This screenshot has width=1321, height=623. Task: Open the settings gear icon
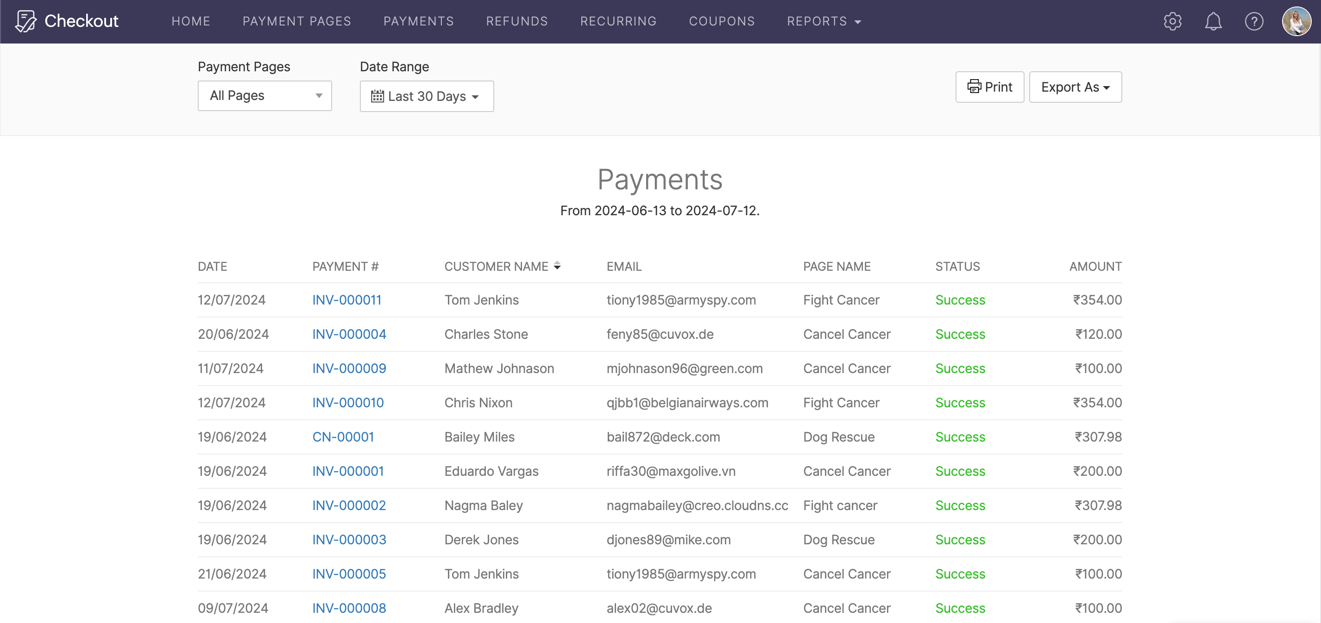click(1172, 21)
